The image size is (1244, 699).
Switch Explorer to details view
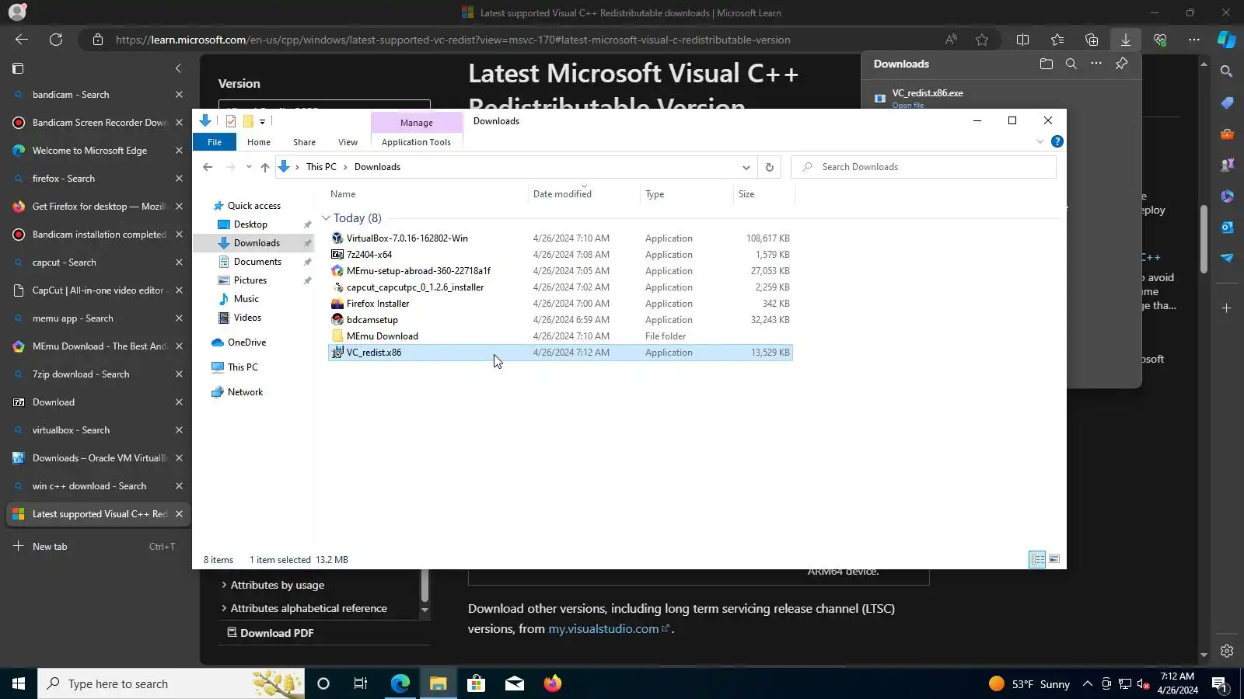[x=1037, y=559]
